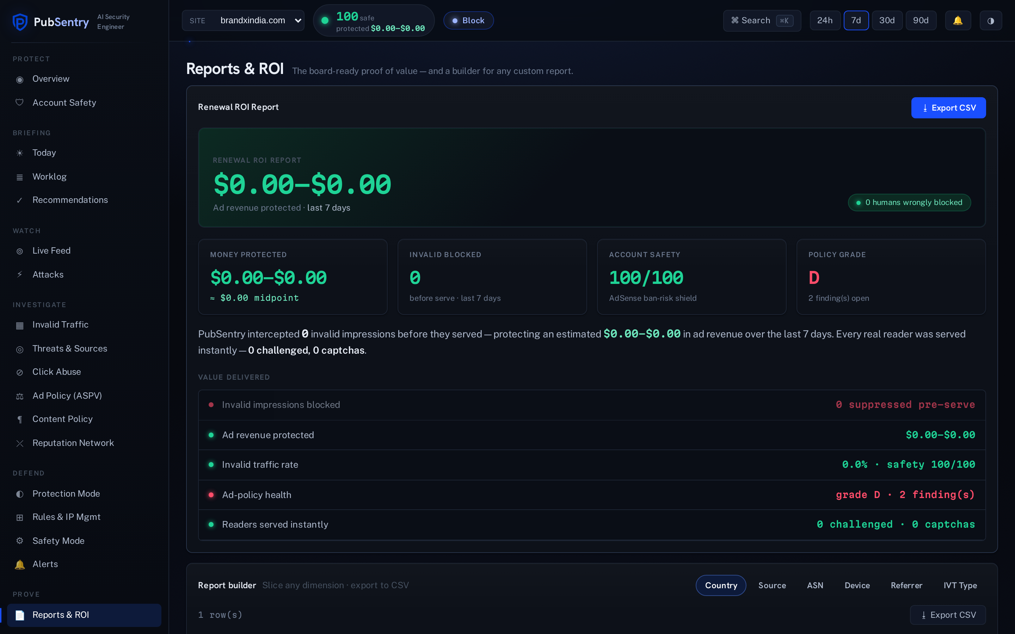Toggle the Block mode pill
The width and height of the screenshot is (1015, 634).
coord(468,20)
